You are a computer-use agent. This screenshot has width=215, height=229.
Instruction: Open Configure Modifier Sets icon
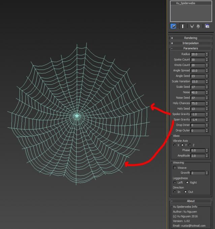click(x=207, y=26)
